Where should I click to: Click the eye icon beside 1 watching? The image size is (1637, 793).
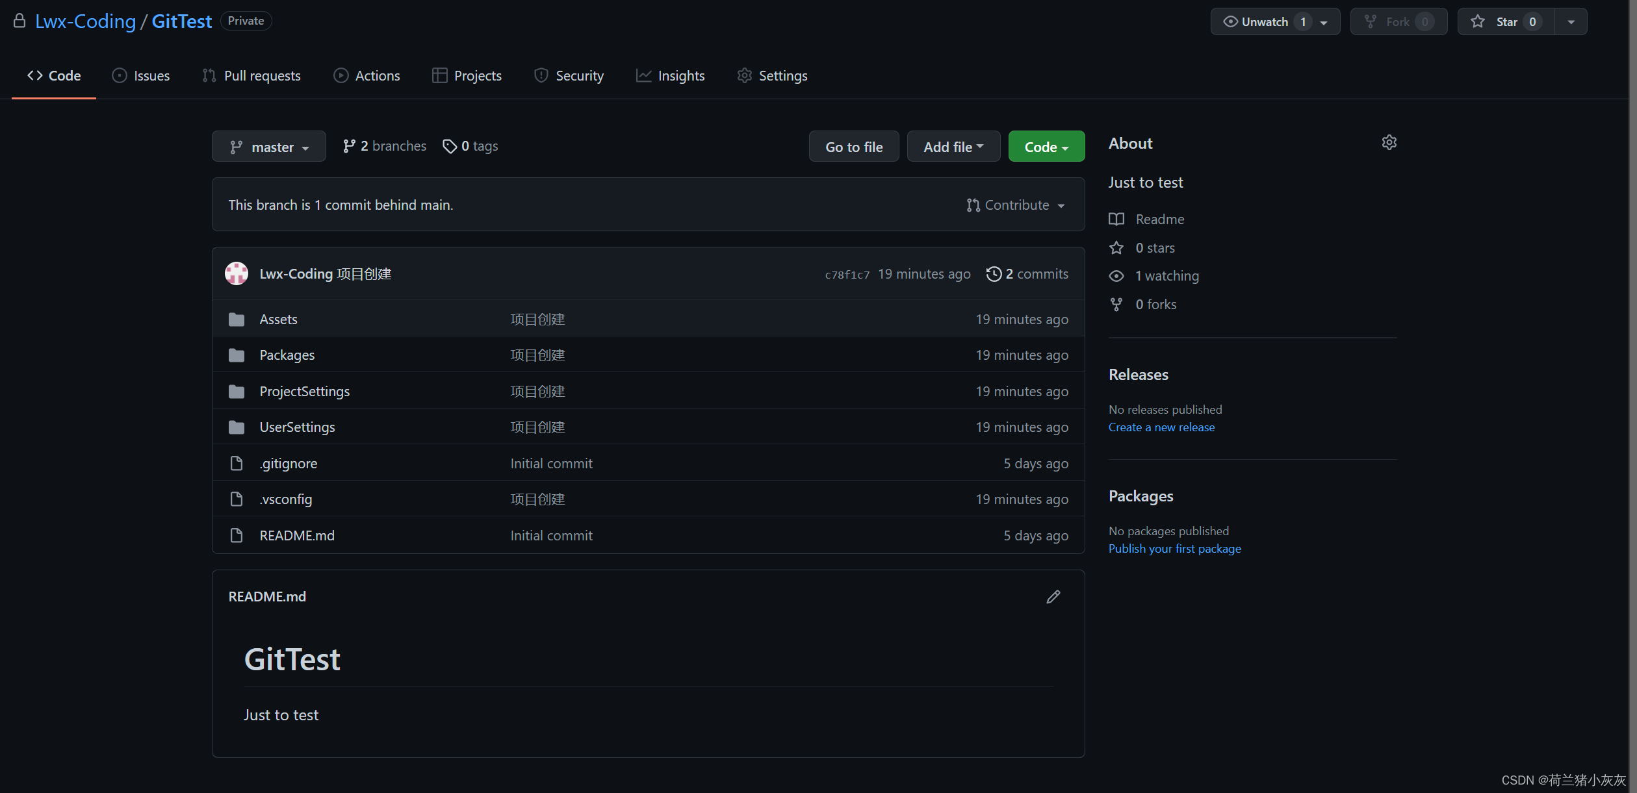(x=1116, y=276)
